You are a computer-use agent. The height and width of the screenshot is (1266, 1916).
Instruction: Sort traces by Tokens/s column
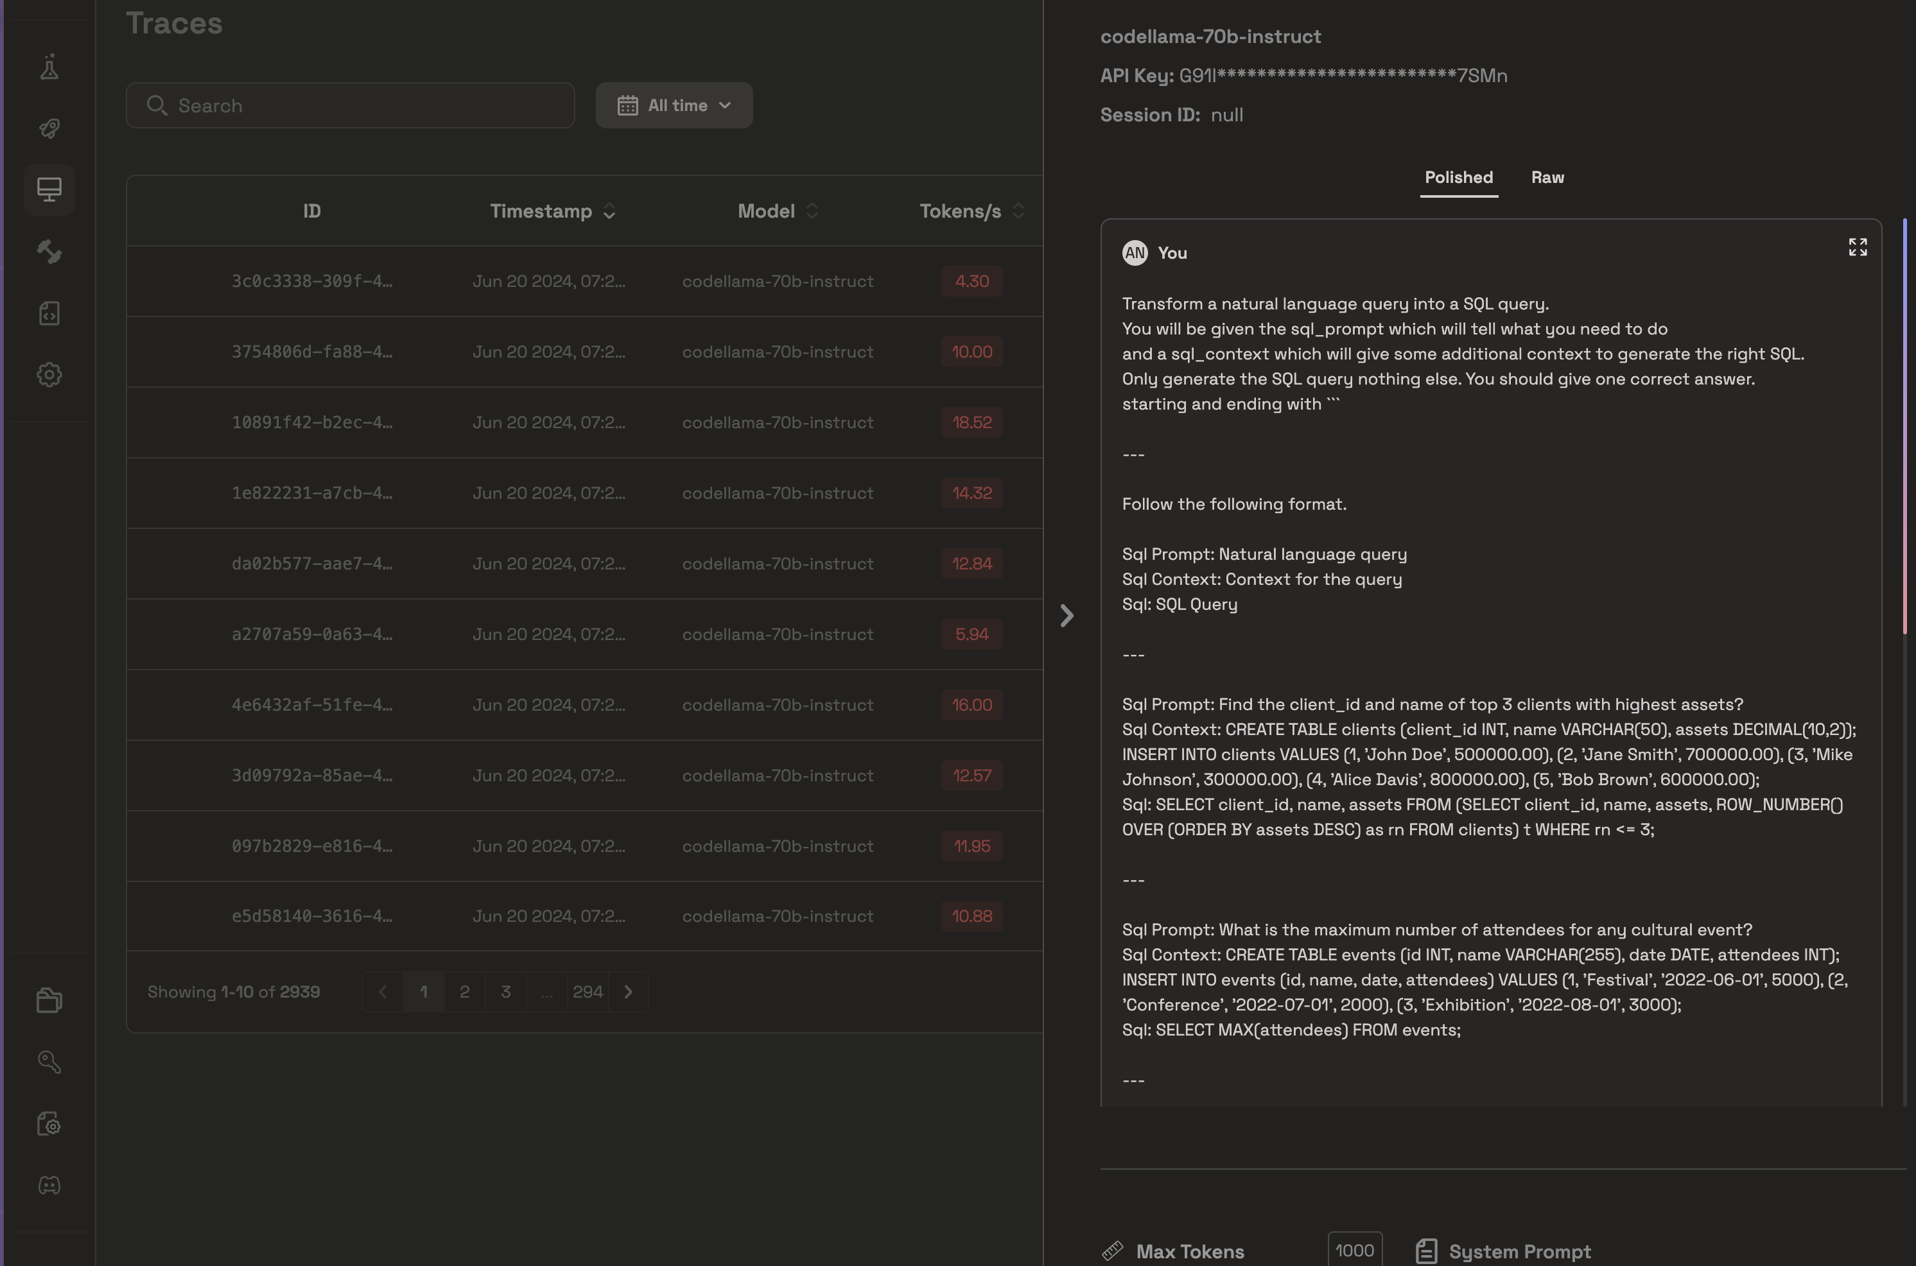pos(970,212)
